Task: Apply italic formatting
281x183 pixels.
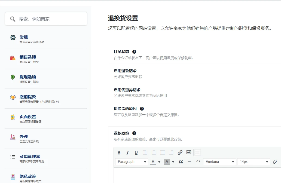Action: 127,152
